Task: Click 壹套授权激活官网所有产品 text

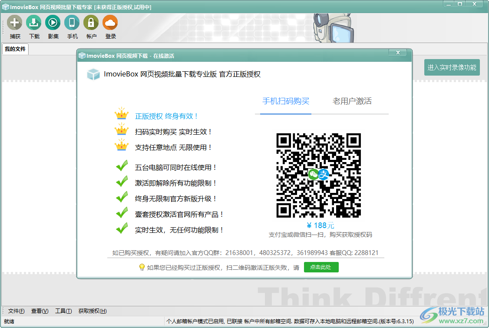Action: (179, 215)
